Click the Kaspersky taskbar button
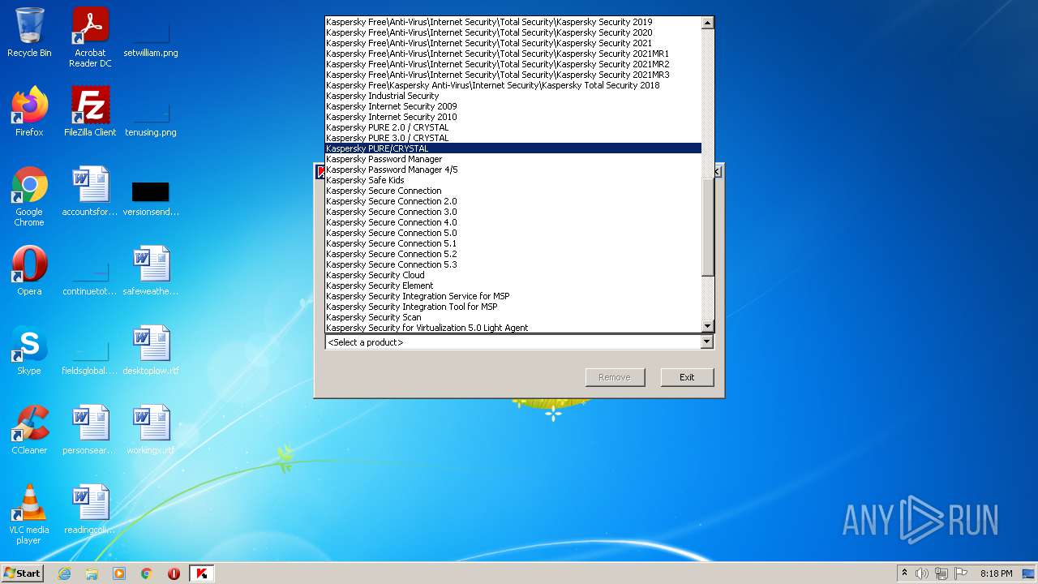The height and width of the screenshot is (584, 1038). pyautogui.click(x=202, y=573)
